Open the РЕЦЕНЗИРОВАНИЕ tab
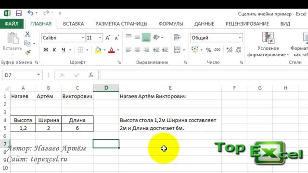The image size is (308, 173). (x=247, y=24)
